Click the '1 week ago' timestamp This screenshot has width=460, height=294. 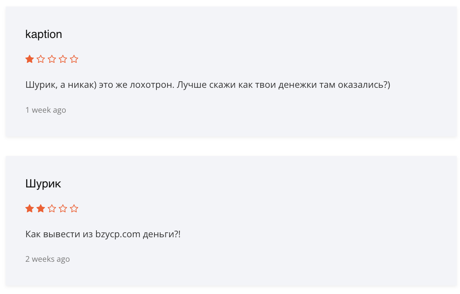pyautogui.click(x=45, y=110)
